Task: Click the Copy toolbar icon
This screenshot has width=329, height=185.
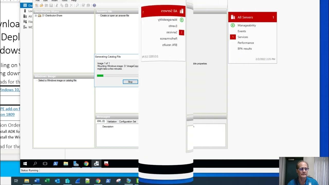Action: pos(62,5)
